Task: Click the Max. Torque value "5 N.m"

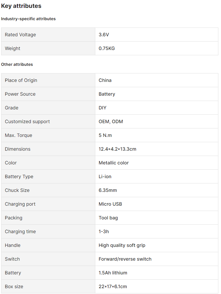Action: (x=105, y=135)
